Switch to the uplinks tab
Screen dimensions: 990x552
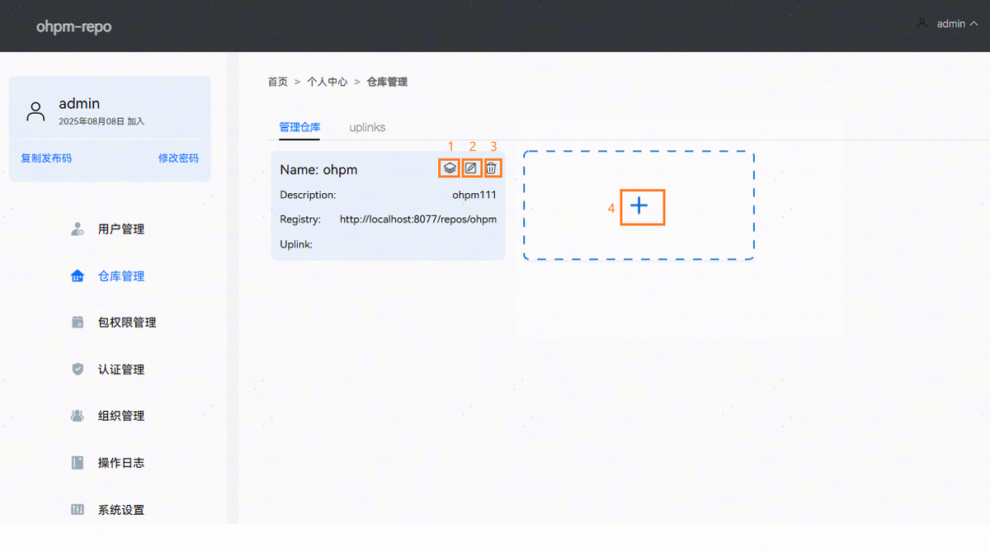(367, 128)
